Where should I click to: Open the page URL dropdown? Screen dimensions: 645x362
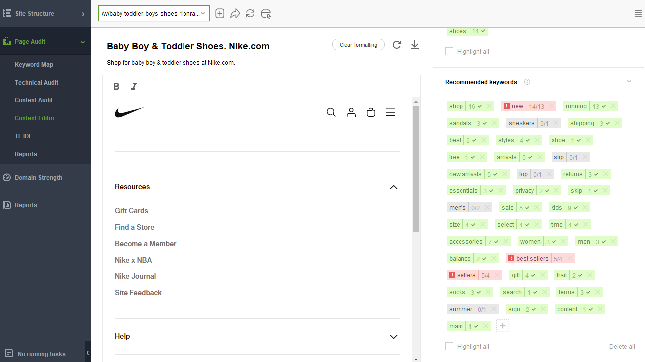pyautogui.click(x=203, y=13)
